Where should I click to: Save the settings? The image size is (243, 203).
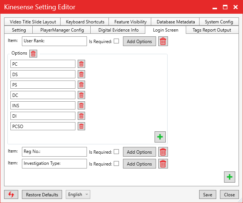(x=207, y=194)
